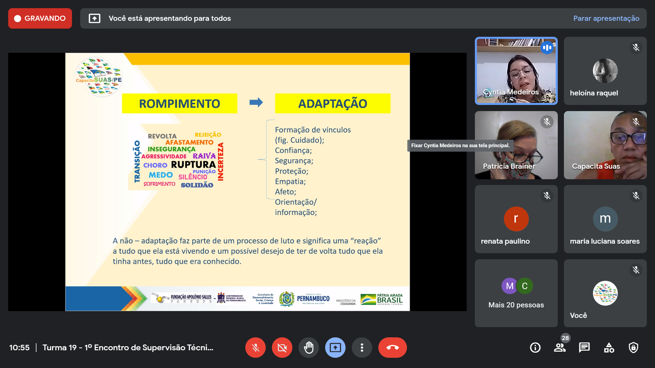The height and width of the screenshot is (368, 655).
Task: Open the activities shapes icon
Action: pos(609,348)
